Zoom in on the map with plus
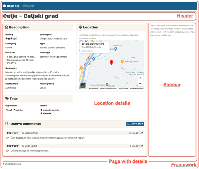 point(140,78)
